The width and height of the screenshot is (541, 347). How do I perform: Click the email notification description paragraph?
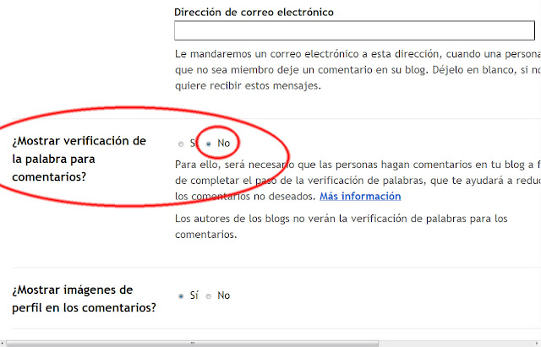[355, 69]
